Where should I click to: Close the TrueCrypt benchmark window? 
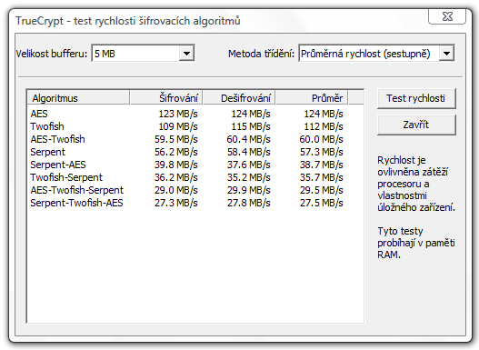pos(447,16)
